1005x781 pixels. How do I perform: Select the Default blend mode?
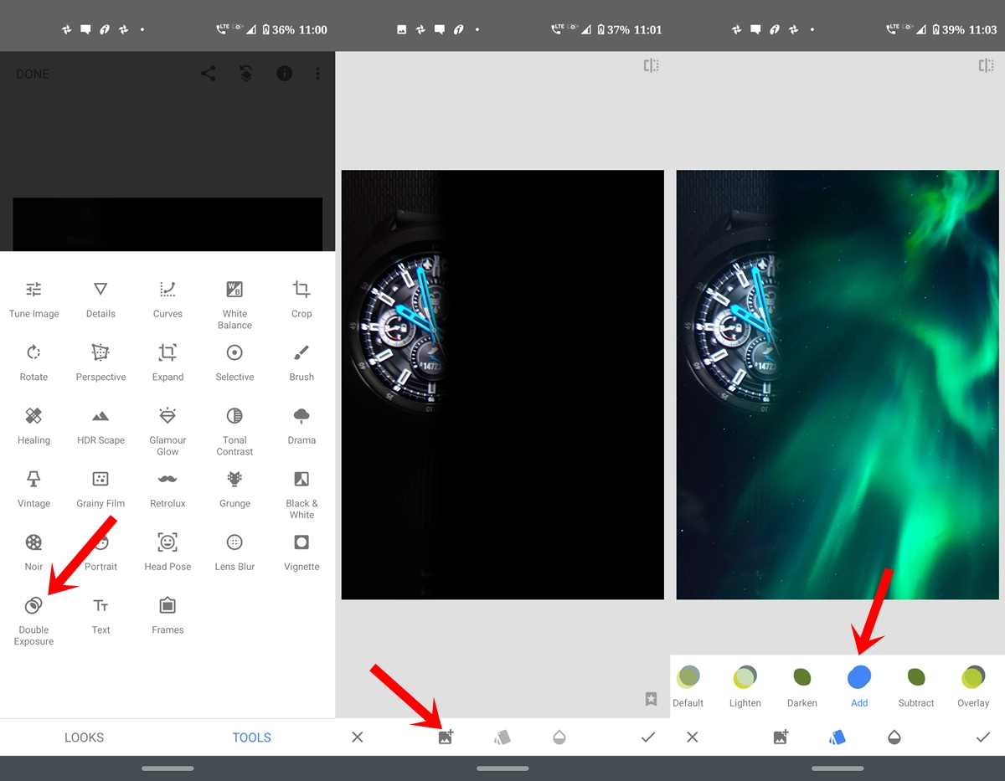coord(688,686)
